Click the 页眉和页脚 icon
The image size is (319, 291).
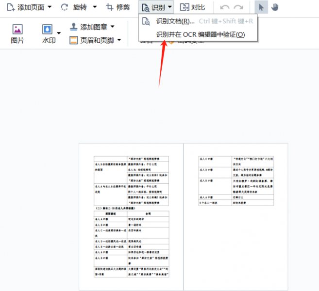pyautogui.click(x=73, y=40)
